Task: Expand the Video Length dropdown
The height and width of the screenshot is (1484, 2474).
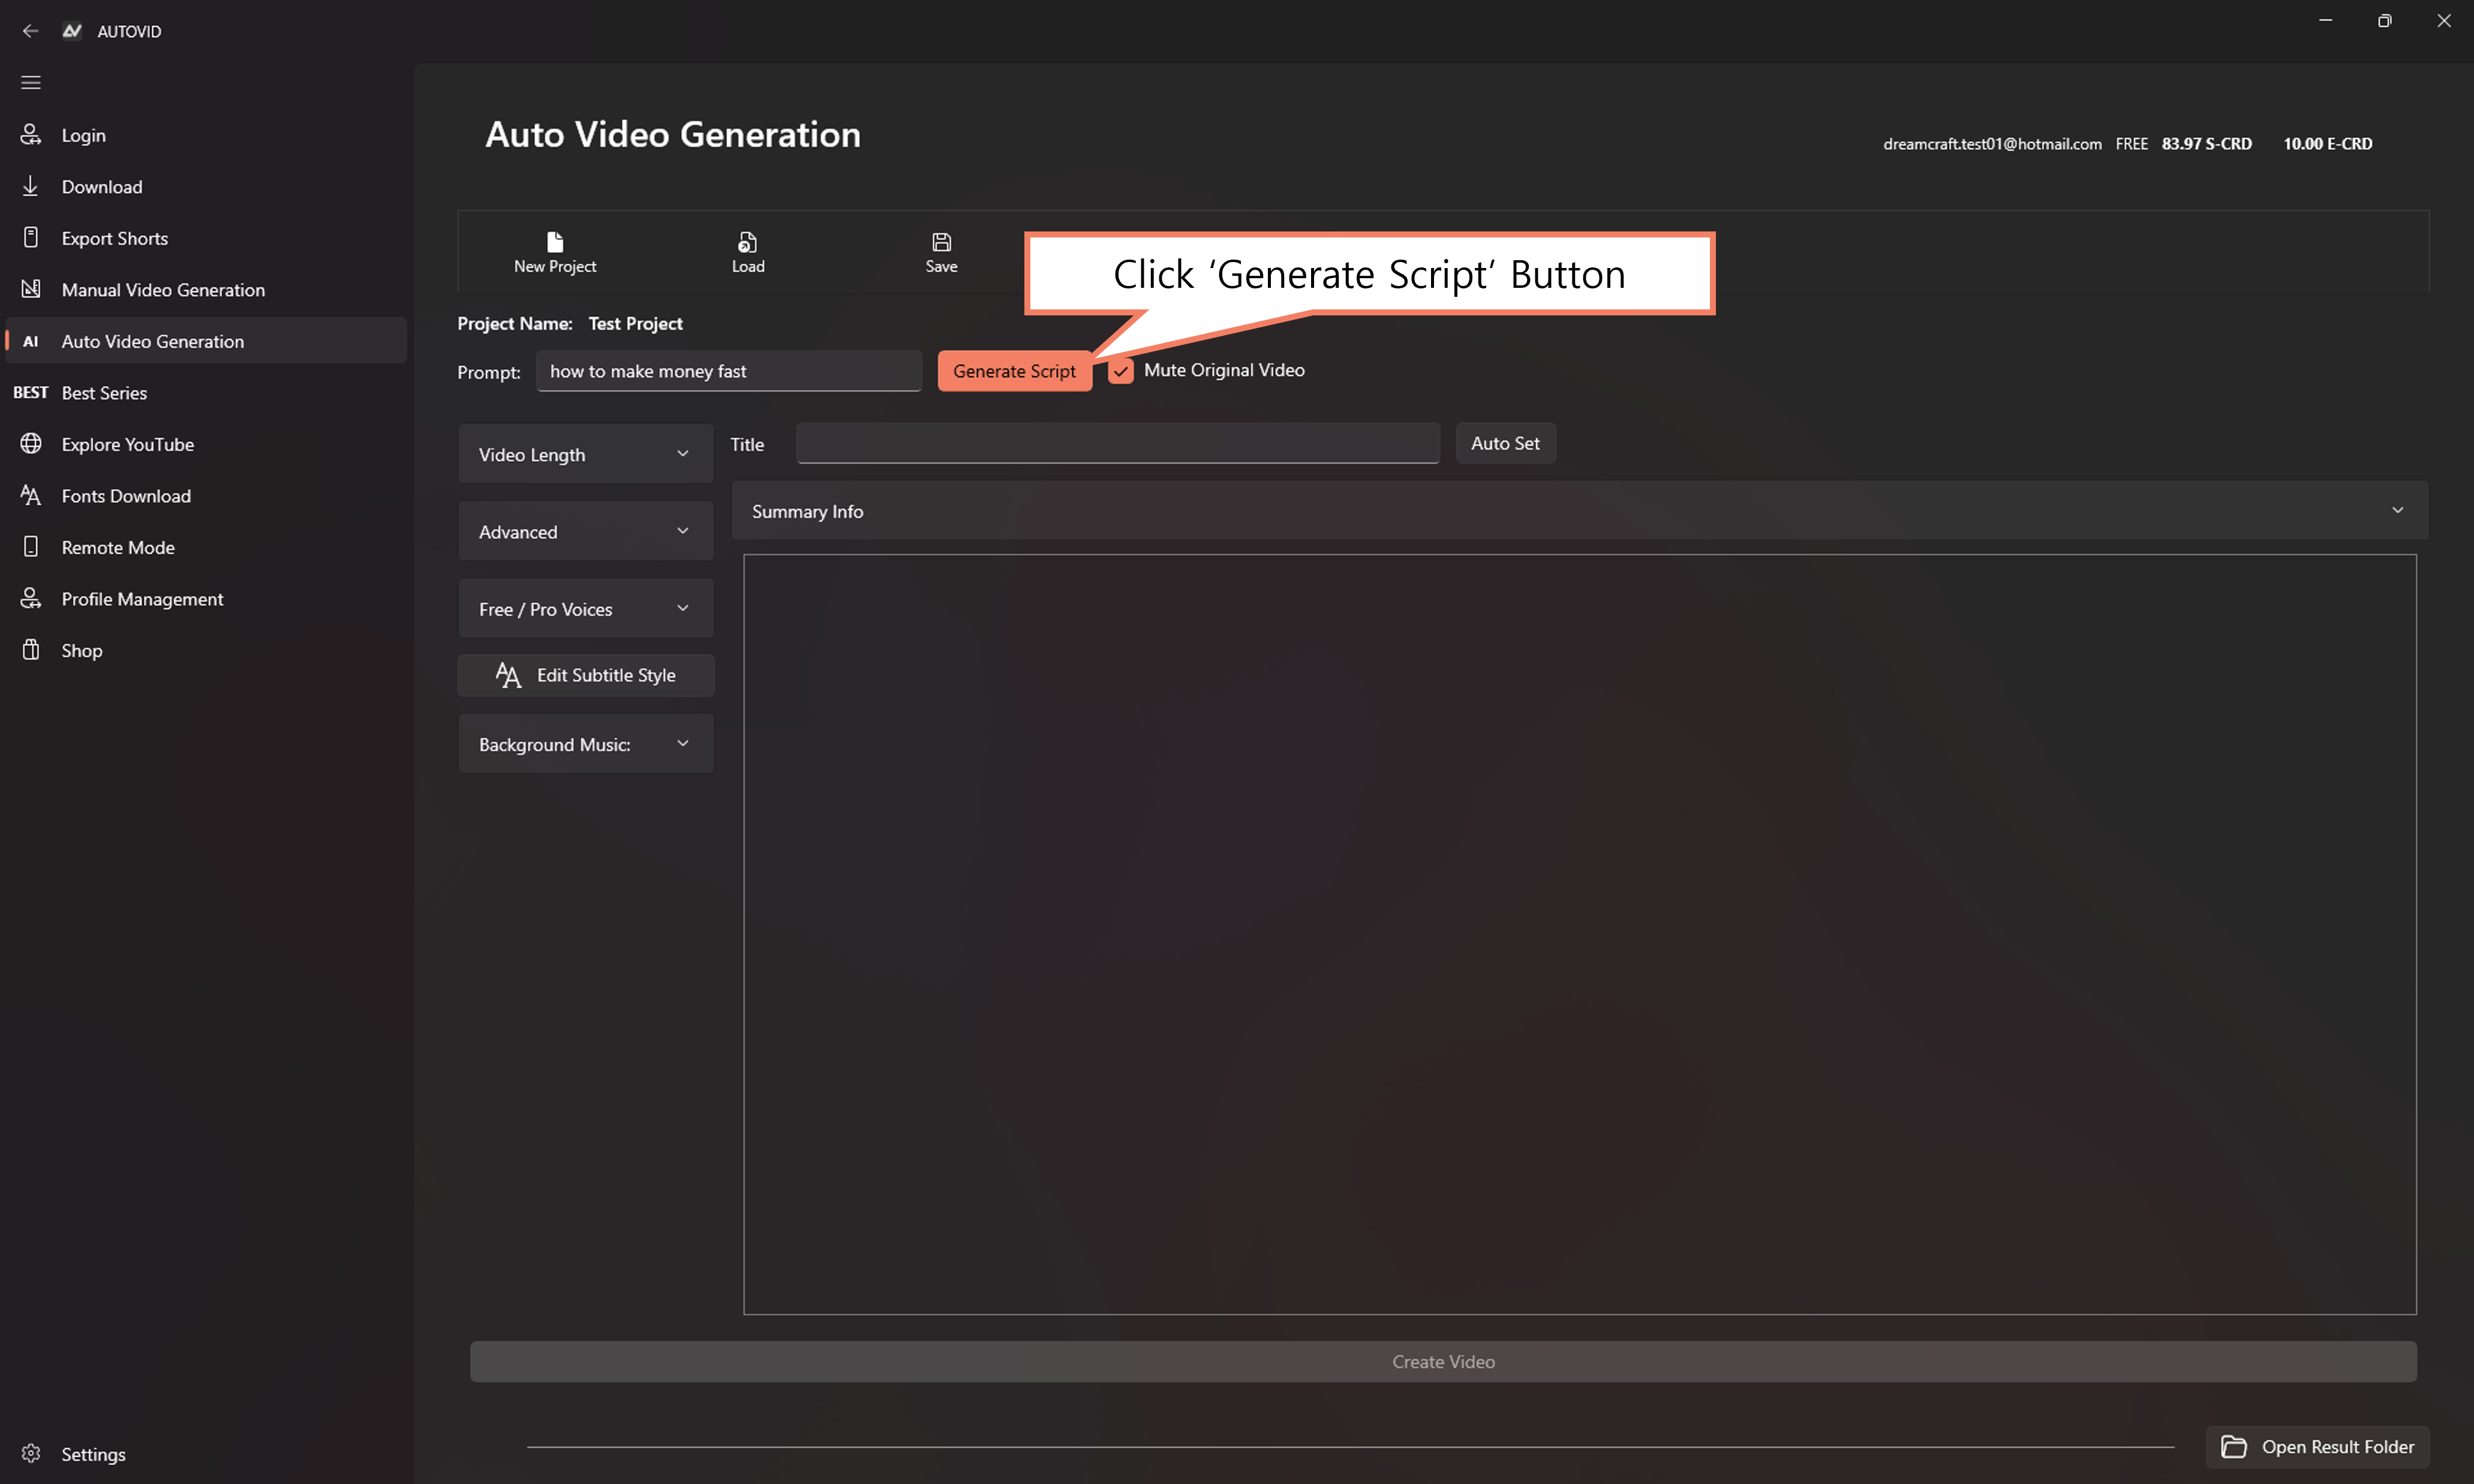Action: point(585,454)
